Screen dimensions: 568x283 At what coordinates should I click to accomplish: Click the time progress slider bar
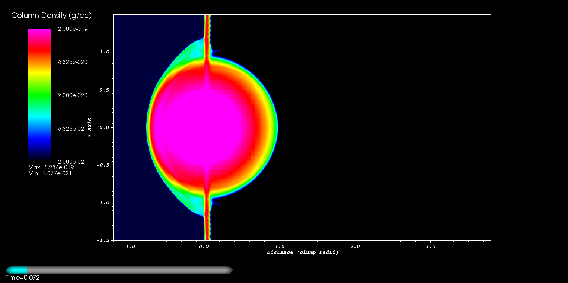click(x=119, y=270)
